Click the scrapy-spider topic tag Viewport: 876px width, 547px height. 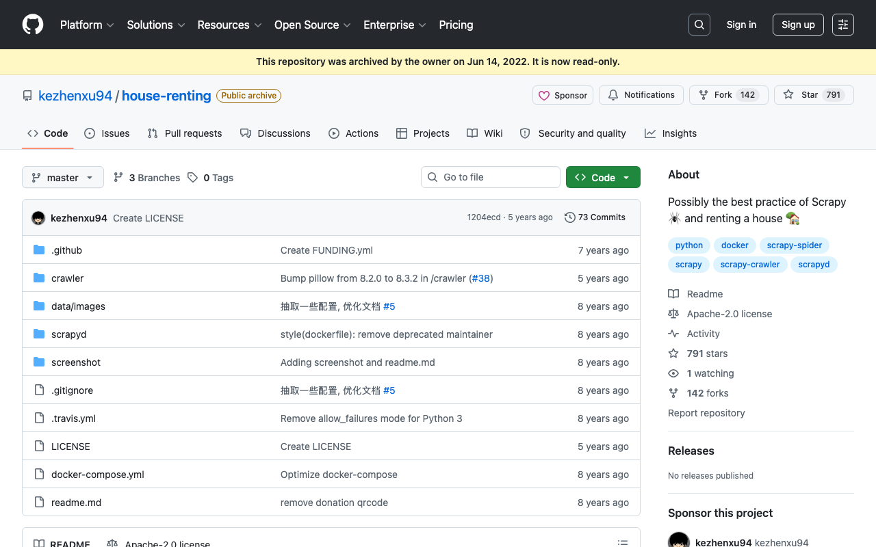795,245
